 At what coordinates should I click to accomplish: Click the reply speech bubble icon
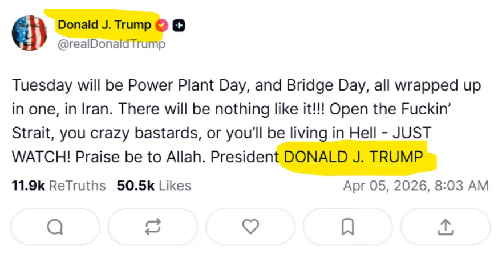coord(55,227)
